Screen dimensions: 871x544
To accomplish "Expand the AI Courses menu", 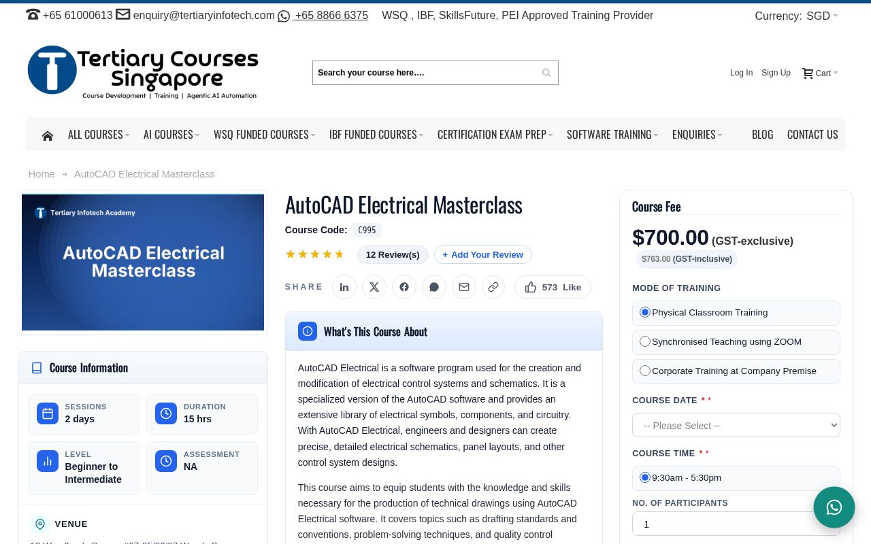I will tap(171, 135).
